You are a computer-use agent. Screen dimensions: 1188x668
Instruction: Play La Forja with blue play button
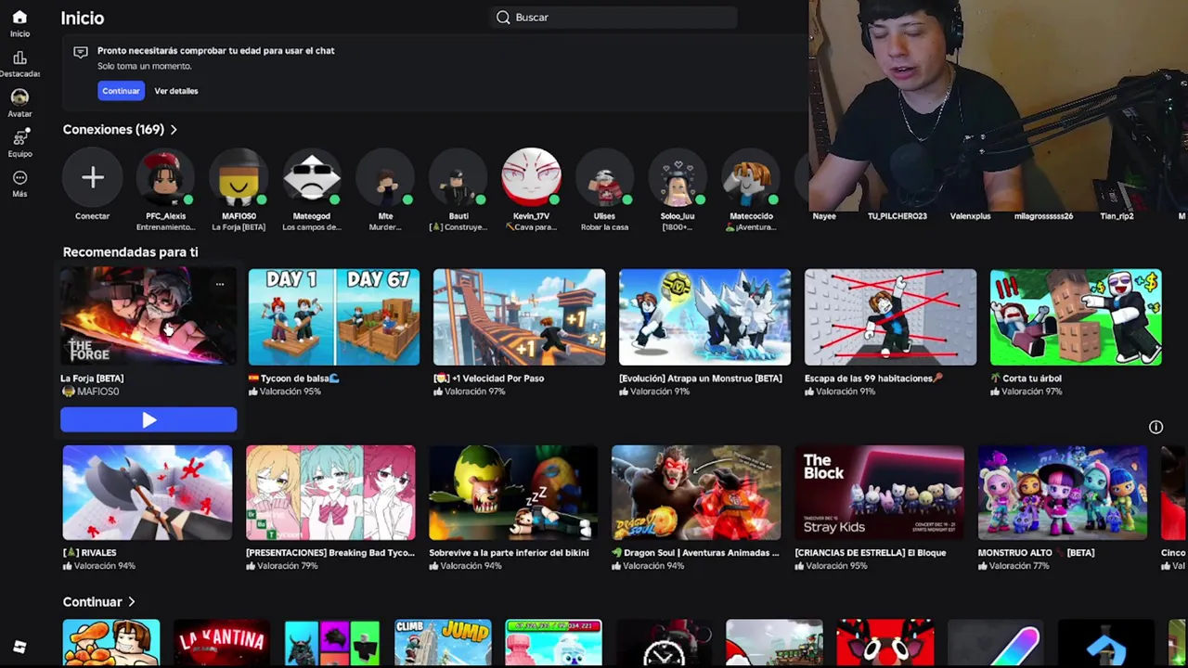point(148,420)
